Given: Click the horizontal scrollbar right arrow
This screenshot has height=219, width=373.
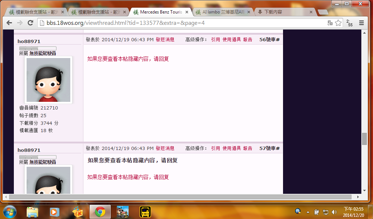Looking at the screenshot, I should pyautogui.click(x=358, y=197).
